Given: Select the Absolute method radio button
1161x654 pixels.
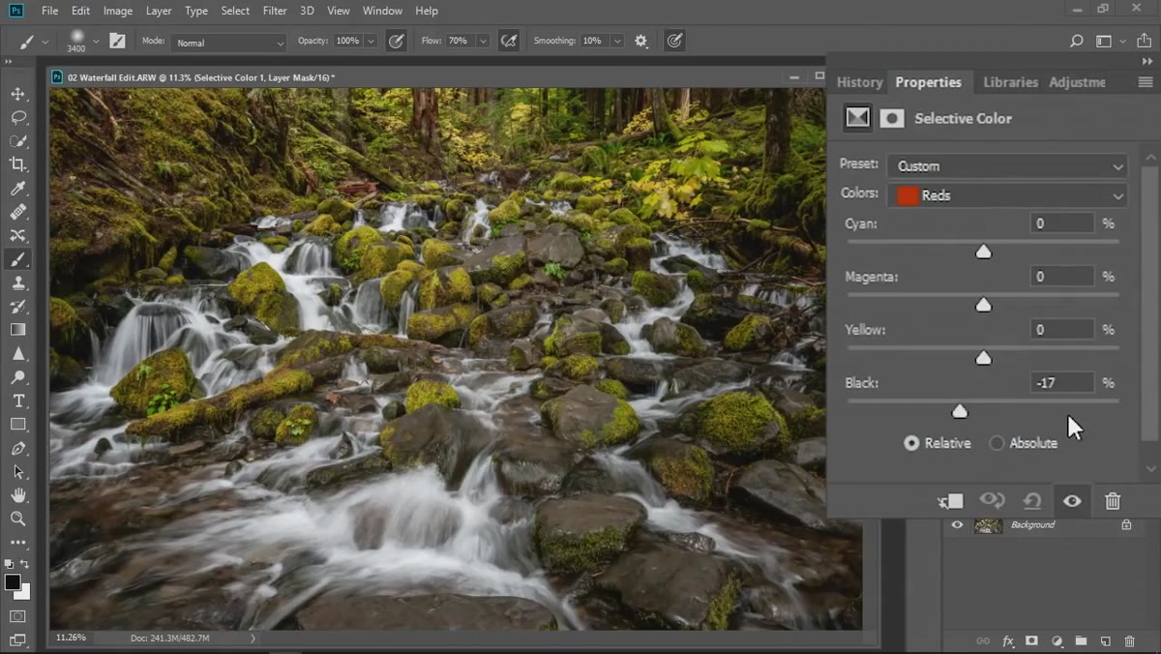Looking at the screenshot, I should (997, 442).
